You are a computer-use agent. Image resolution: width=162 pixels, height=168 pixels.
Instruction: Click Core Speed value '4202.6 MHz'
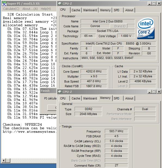[x=94, y=71]
